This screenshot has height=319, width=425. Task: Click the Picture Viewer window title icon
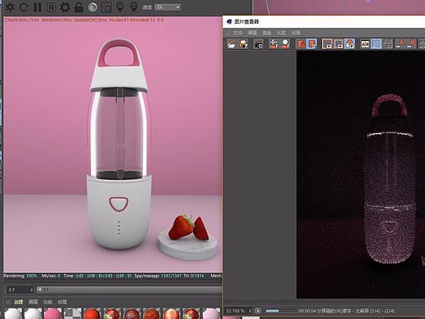point(229,21)
